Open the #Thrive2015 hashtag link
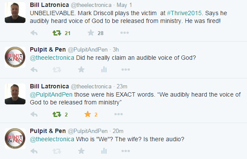The width and height of the screenshot is (247, 159). (184, 13)
